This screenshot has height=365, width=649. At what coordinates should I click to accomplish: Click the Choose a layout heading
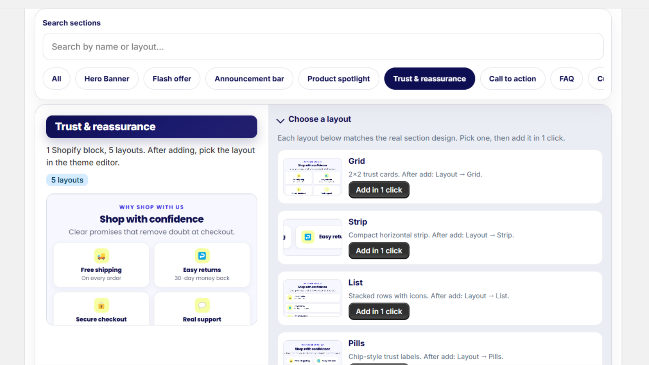click(x=320, y=119)
